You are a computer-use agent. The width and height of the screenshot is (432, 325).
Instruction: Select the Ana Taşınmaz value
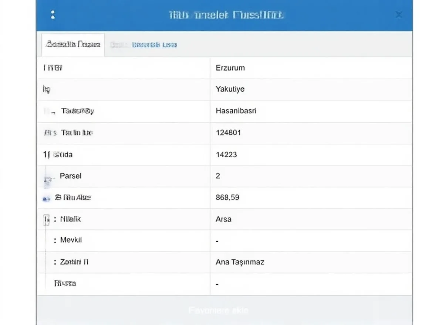click(x=240, y=263)
